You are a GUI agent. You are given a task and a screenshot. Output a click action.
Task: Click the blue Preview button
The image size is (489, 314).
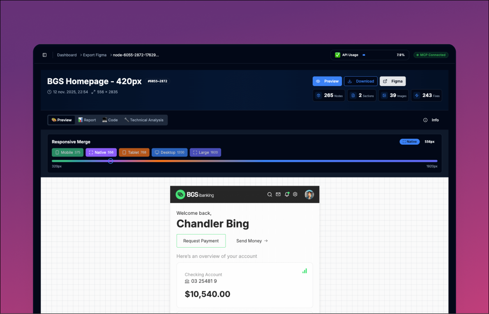tap(327, 81)
